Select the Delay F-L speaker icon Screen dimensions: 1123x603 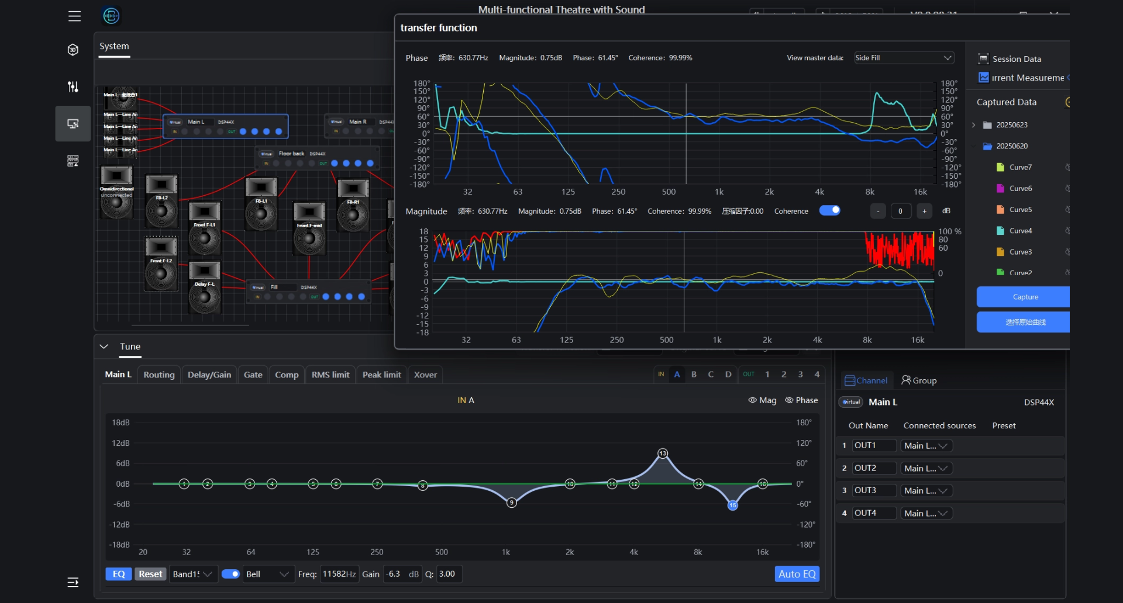coord(204,287)
